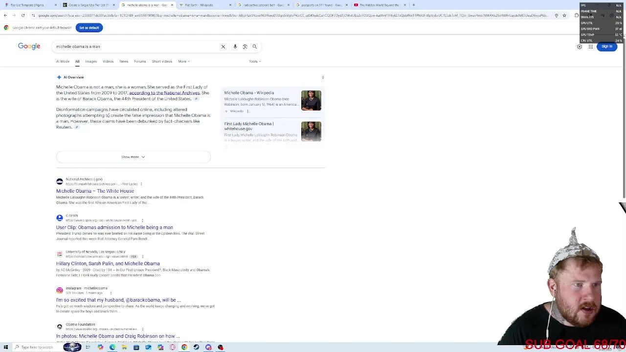This screenshot has width=626, height=352.
Task: Expand the More search filters dropdown
Action: [184, 62]
